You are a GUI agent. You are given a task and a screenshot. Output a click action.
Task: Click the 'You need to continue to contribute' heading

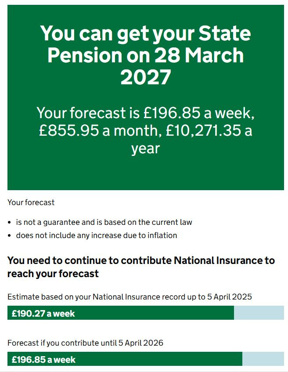click(141, 260)
